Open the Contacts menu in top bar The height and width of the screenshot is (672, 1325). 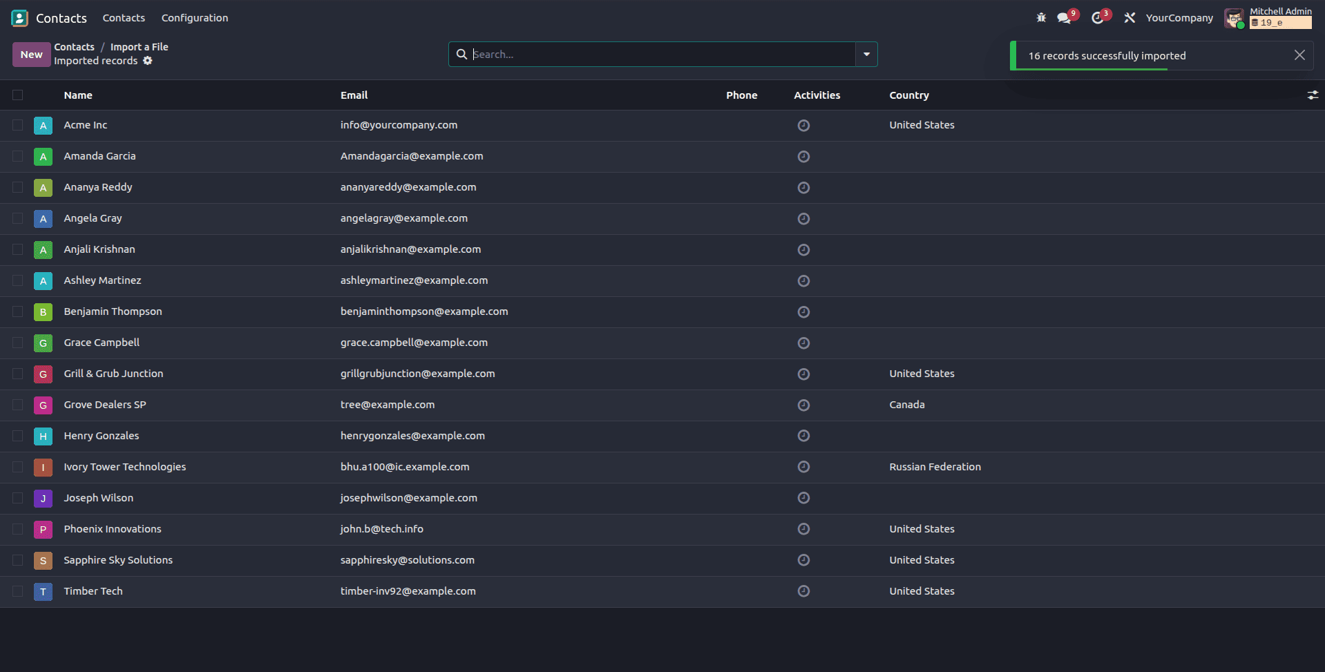pyautogui.click(x=123, y=17)
